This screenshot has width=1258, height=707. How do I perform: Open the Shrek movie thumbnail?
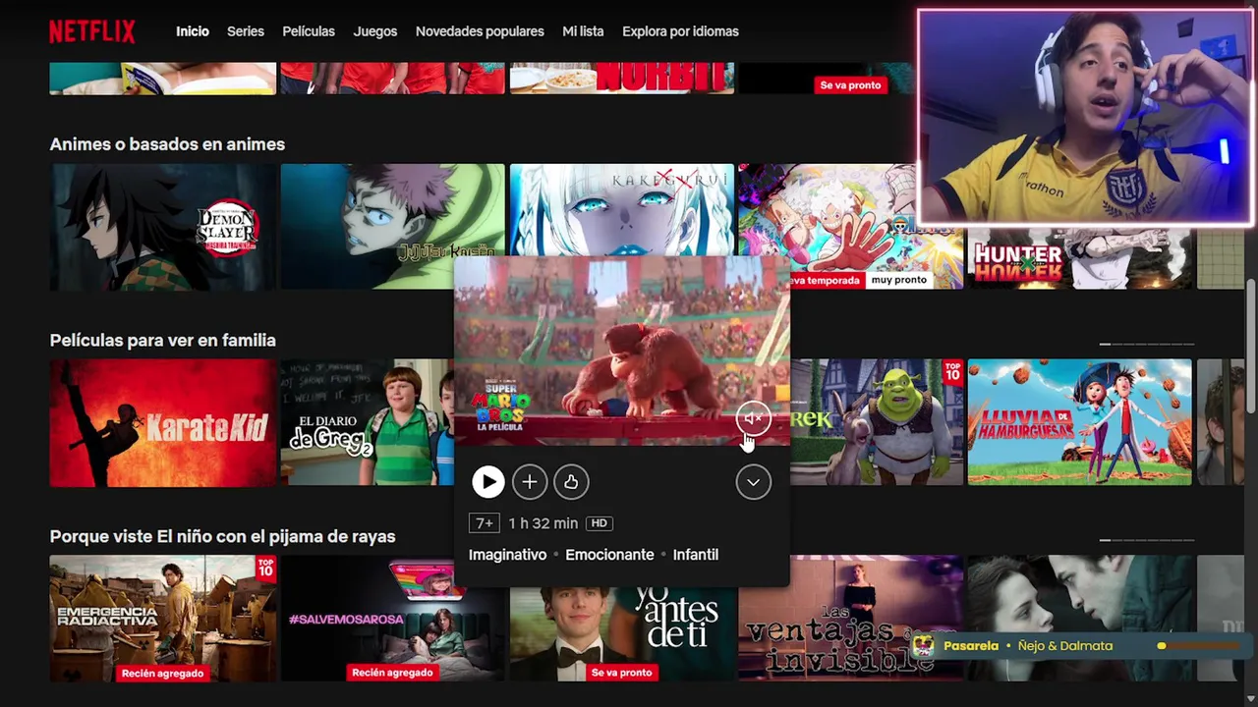tap(877, 422)
